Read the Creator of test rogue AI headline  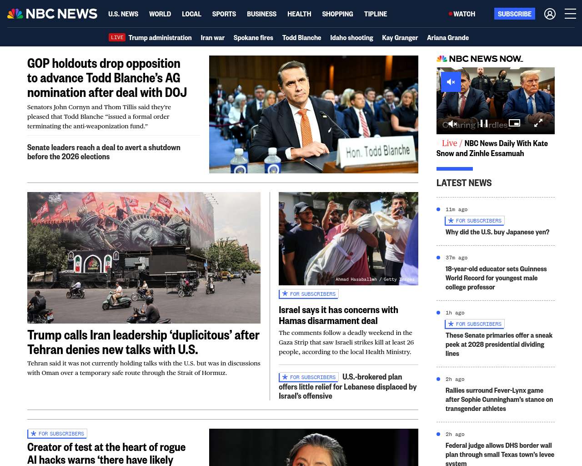(x=106, y=453)
